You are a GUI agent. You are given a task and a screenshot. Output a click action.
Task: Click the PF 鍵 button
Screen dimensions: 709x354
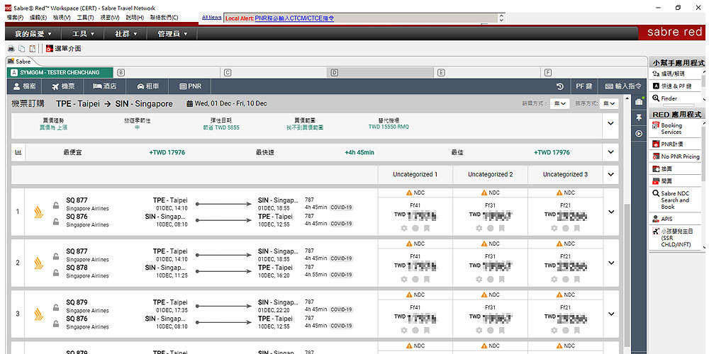pyautogui.click(x=584, y=86)
